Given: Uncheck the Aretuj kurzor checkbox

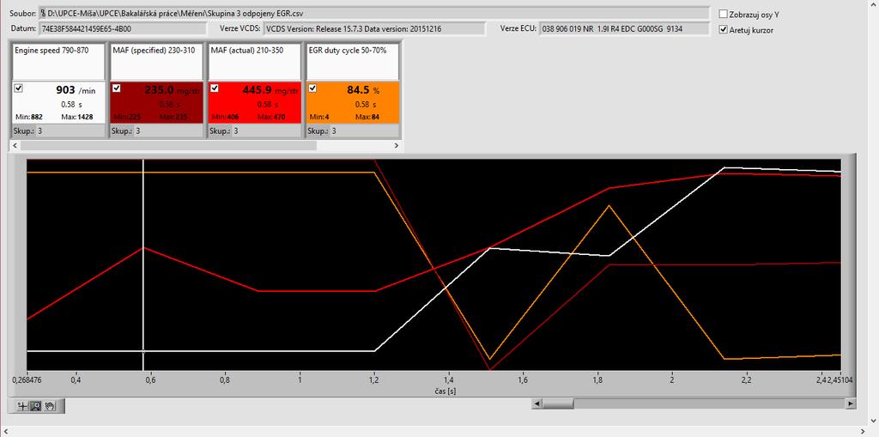Looking at the screenshot, I should pyautogui.click(x=724, y=30).
